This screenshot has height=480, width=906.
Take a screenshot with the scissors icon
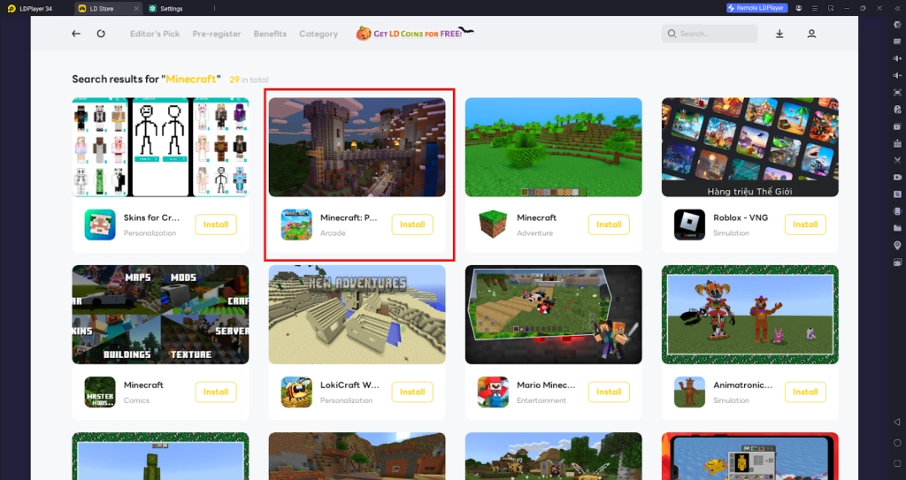(897, 160)
